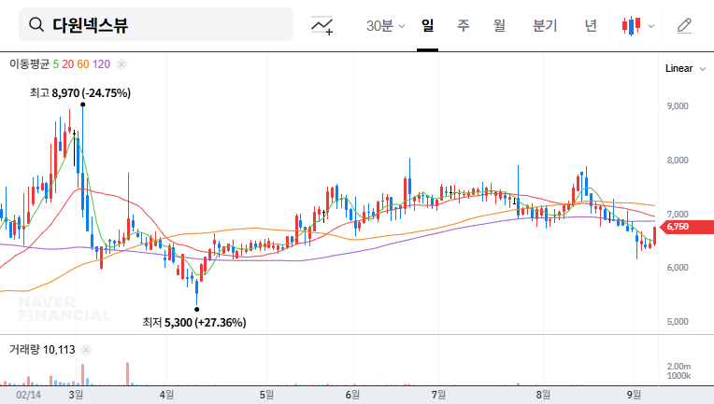Screen dimensions: 714x404
Task: Click the current price tag 6,750
Action: pos(687,227)
